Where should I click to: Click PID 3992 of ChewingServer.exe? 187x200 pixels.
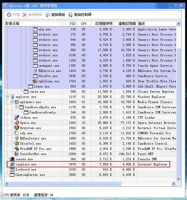coord(72,175)
